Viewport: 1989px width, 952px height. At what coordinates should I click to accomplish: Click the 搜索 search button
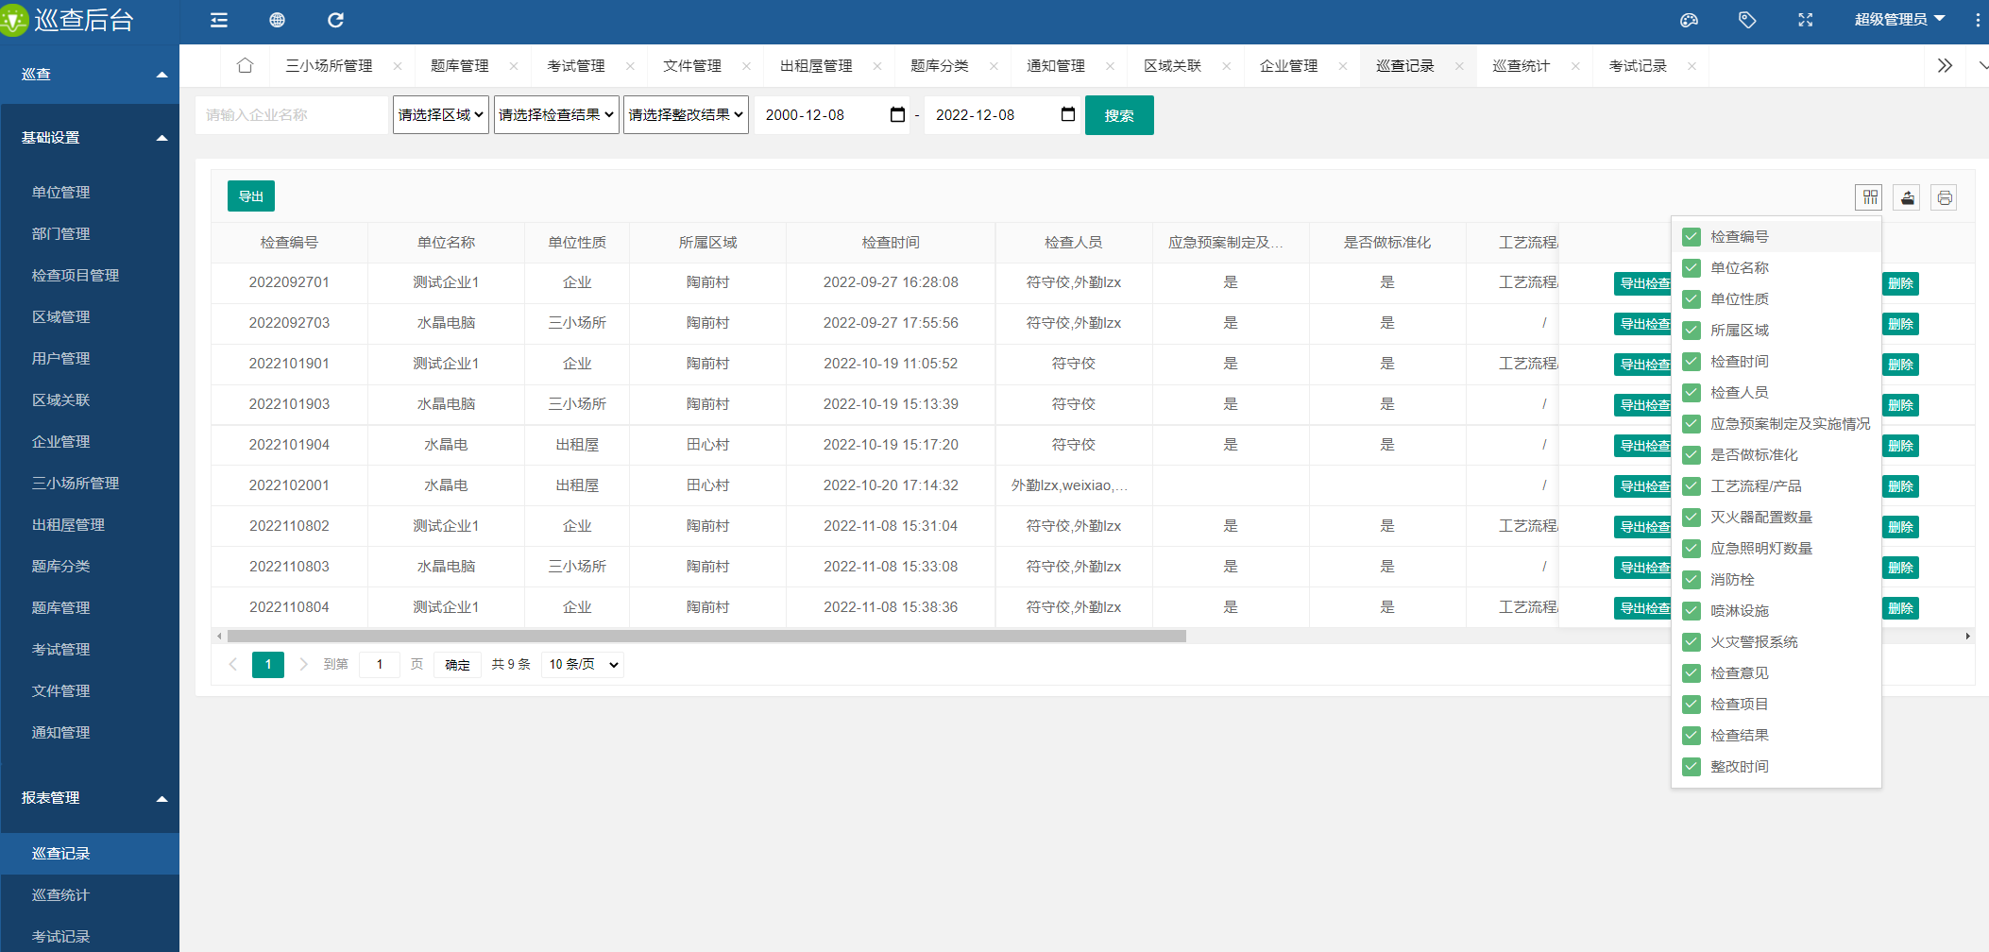pos(1119,114)
